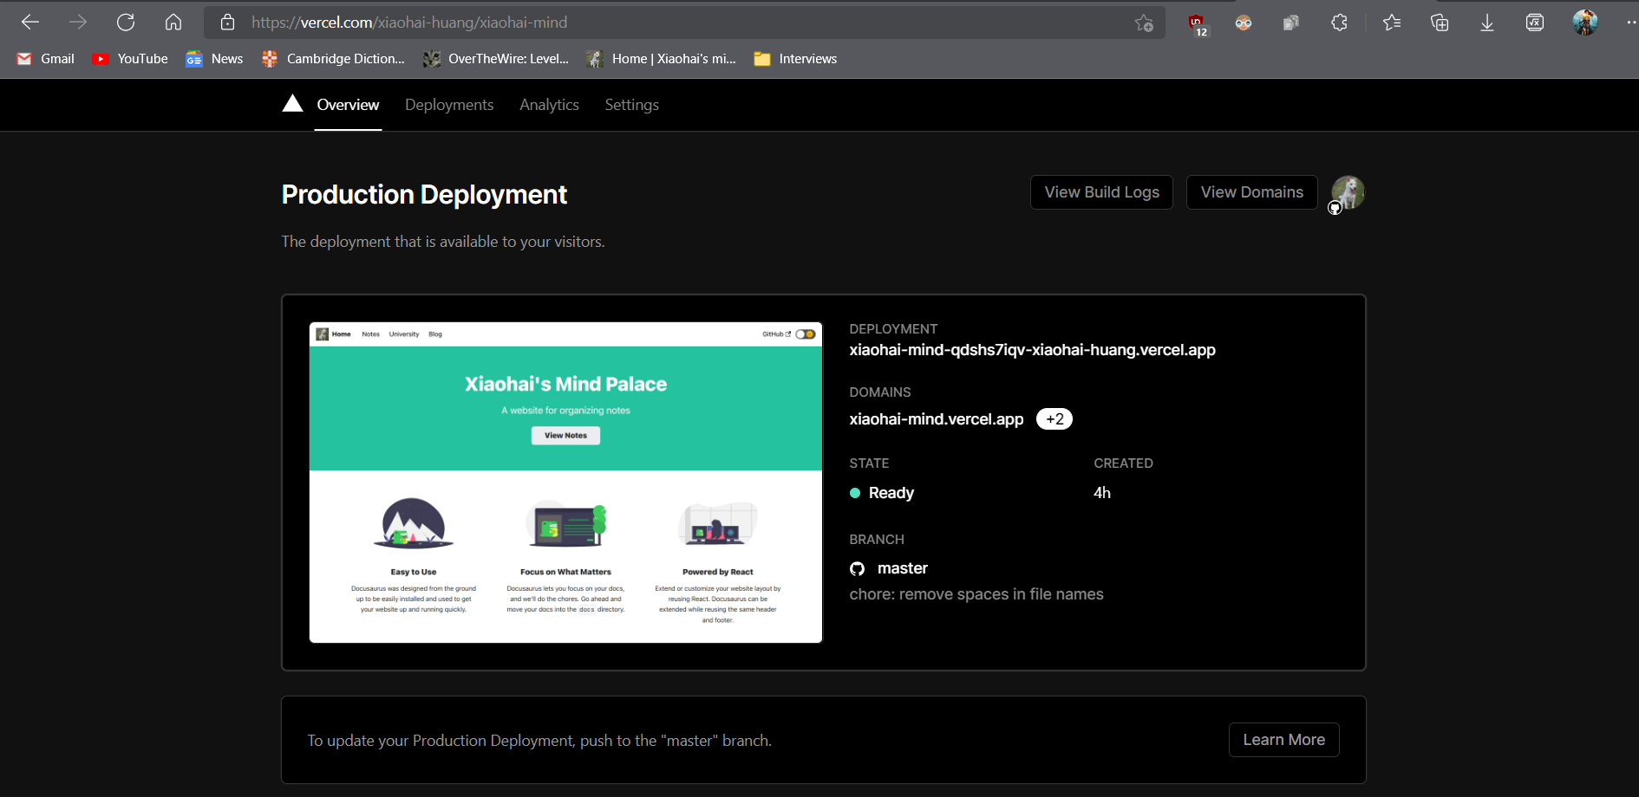Open site permissions via the lock icon
This screenshot has height=797, width=1639.
[227, 23]
